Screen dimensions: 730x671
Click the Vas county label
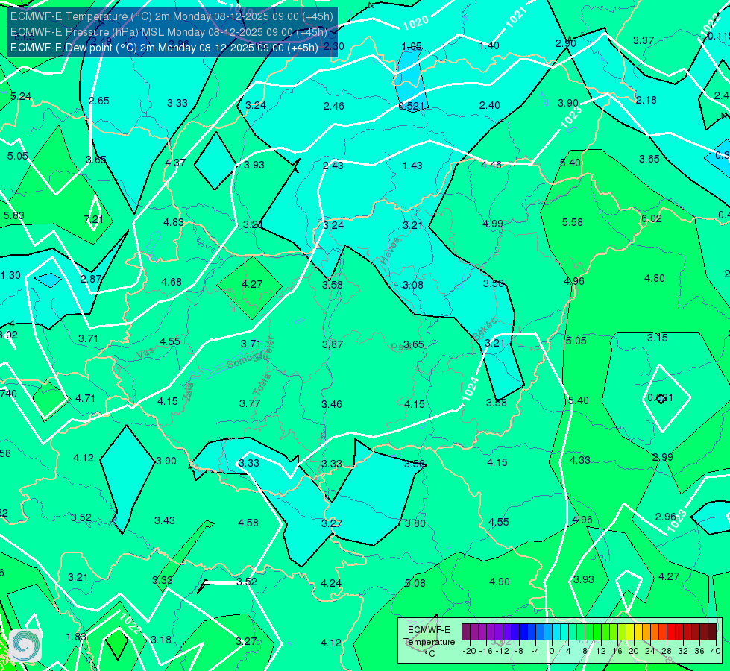[145, 354]
